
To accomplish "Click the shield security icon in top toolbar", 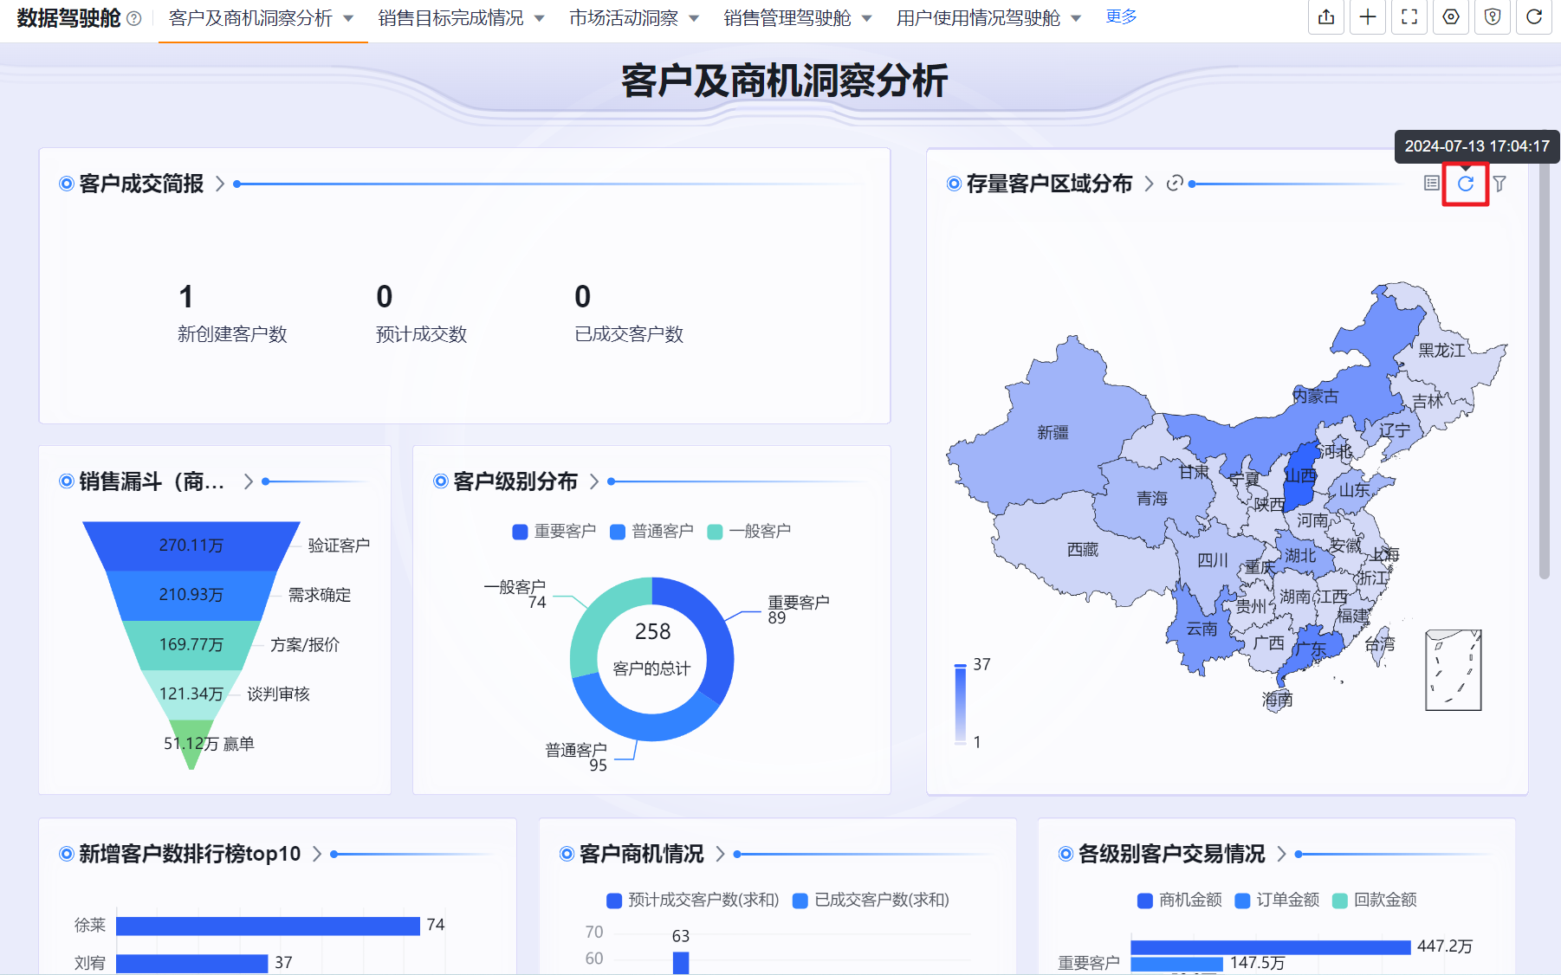I will click(x=1493, y=17).
